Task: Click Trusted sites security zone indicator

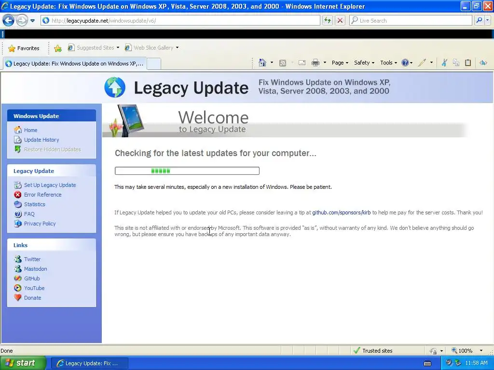Action: pos(373,351)
